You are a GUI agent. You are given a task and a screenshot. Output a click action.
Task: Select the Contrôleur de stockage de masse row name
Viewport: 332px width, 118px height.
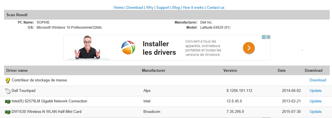point(39,80)
